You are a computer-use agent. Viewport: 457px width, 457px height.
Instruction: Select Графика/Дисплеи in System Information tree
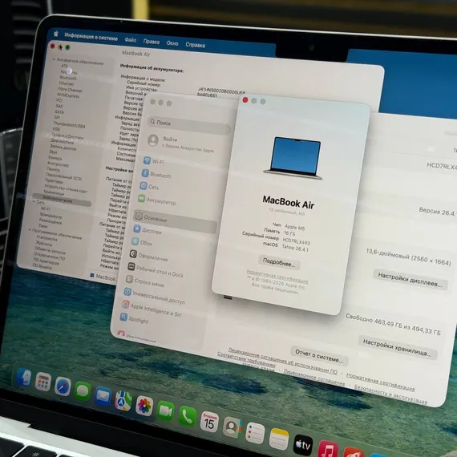[x=67, y=135]
